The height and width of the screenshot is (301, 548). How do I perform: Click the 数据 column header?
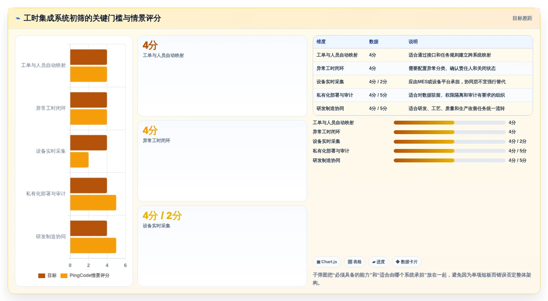pyautogui.click(x=373, y=42)
